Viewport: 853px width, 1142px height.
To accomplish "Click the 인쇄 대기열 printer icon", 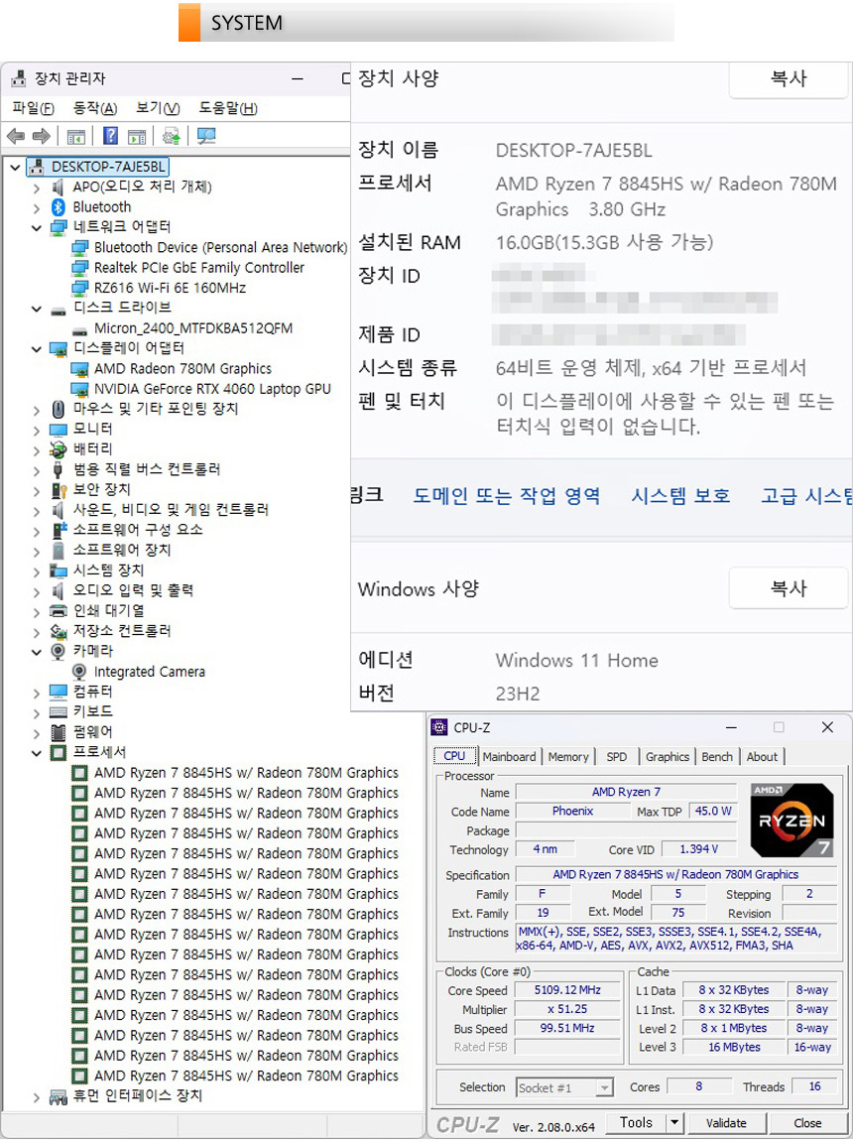I will [x=59, y=610].
